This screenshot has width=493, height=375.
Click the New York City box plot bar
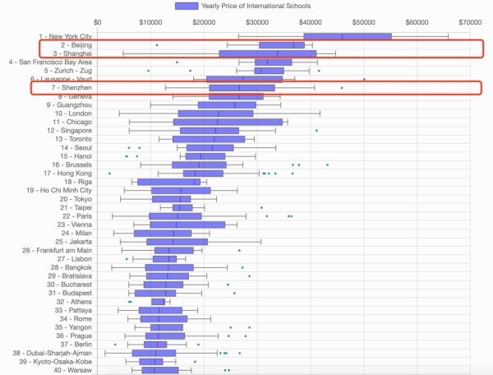pos(347,36)
